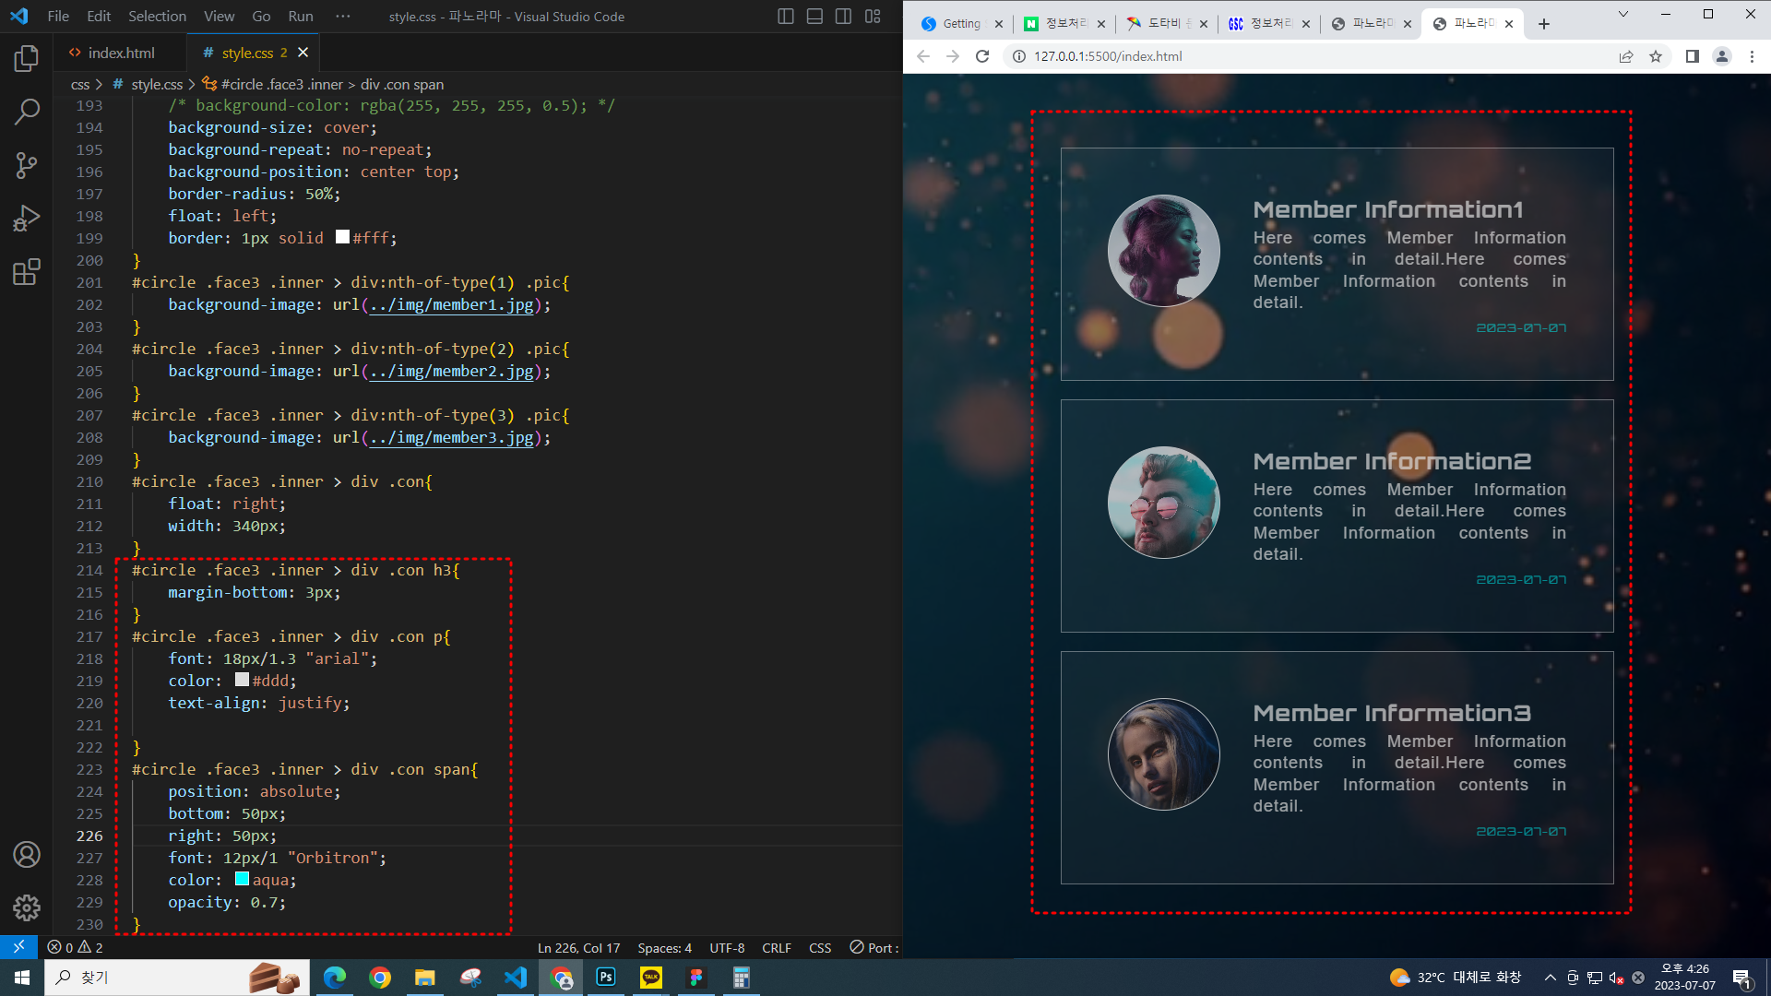
Task: Toggle Secondary Side Bar layout button
Action: [x=843, y=17]
